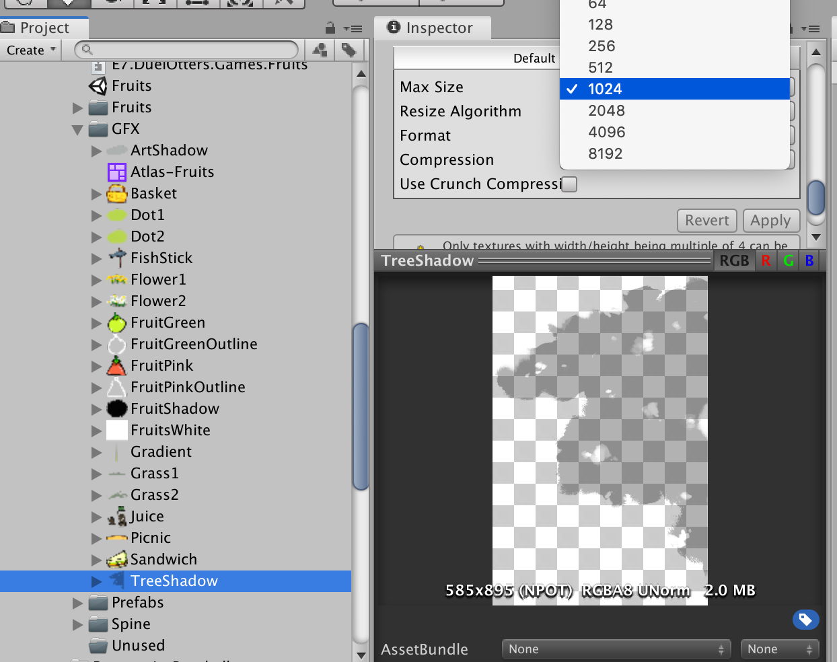Click the Picnic sprite icon
This screenshot has width=837, height=662.
117,538
